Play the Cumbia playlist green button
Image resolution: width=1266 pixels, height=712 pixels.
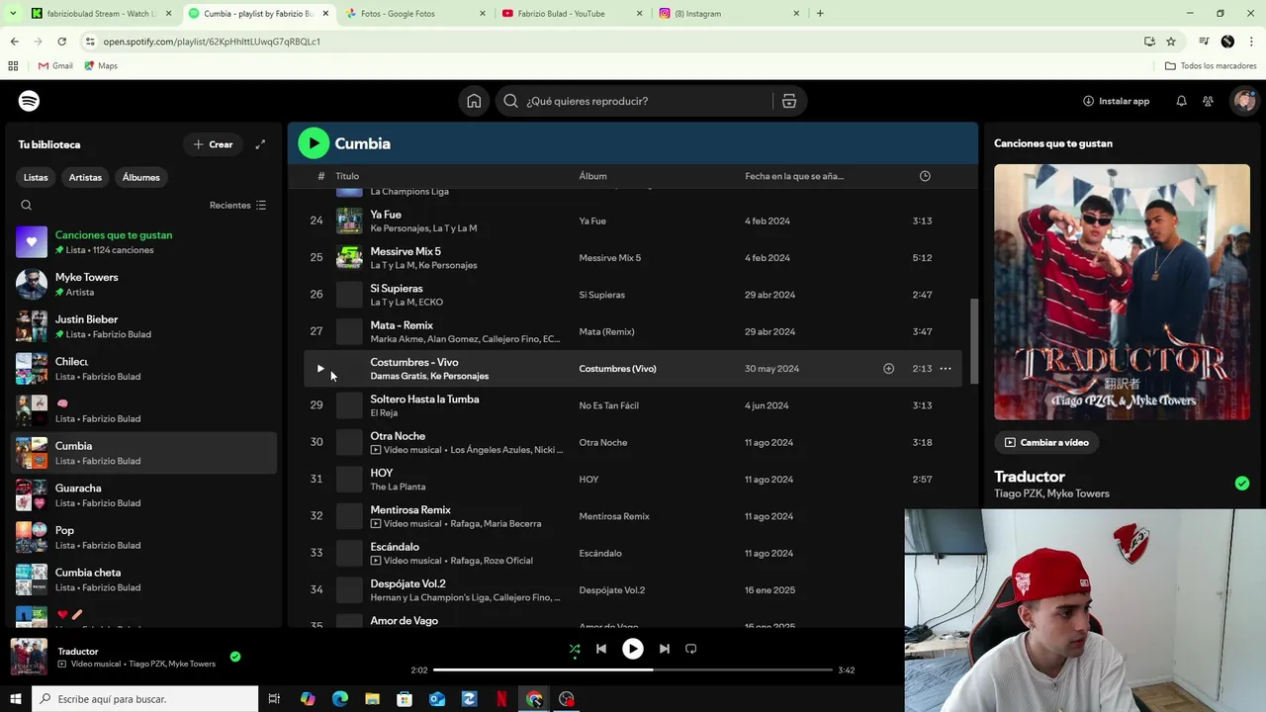point(314,143)
